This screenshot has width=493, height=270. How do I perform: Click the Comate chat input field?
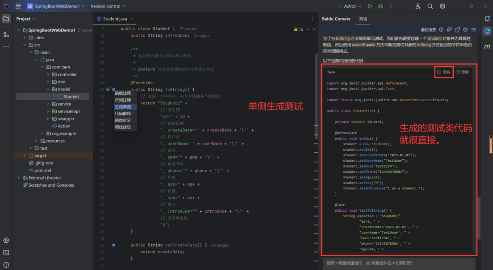399,263
